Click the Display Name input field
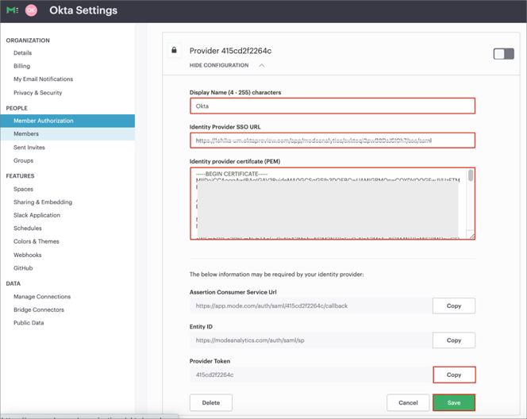Image resolution: width=527 pixels, height=419 pixels. click(x=332, y=106)
